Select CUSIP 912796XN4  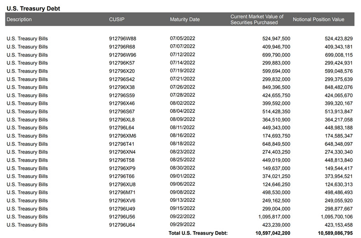pyautogui.click(x=122, y=152)
